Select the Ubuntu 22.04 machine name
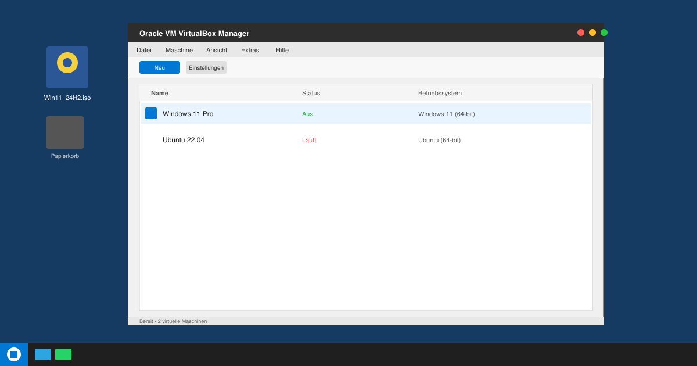The width and height of the screenshot is (697, 366). coord(184,140)
